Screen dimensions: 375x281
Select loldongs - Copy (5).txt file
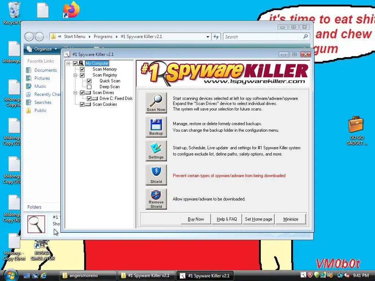14,247
